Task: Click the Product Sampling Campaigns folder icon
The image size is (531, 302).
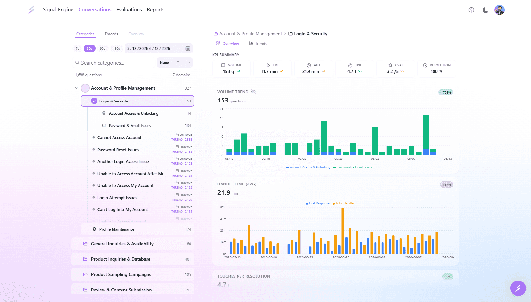Action: tap(85, 274)
